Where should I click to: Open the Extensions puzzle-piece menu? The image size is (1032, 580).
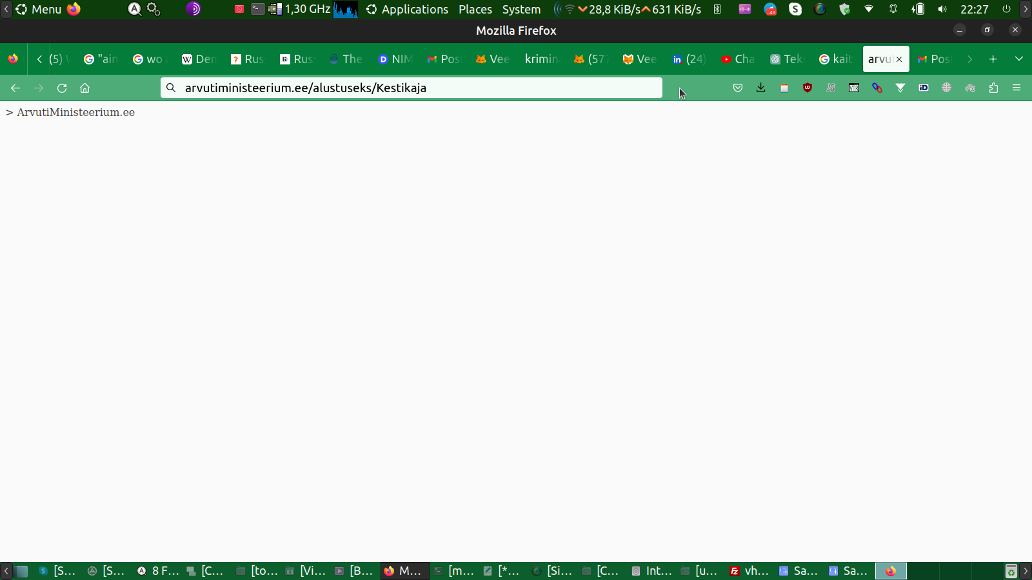(993, 88)
